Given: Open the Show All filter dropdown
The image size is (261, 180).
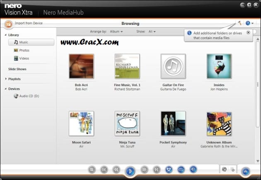Looking at the screenshot, I should pyautogui.click(x=152, y=31).
